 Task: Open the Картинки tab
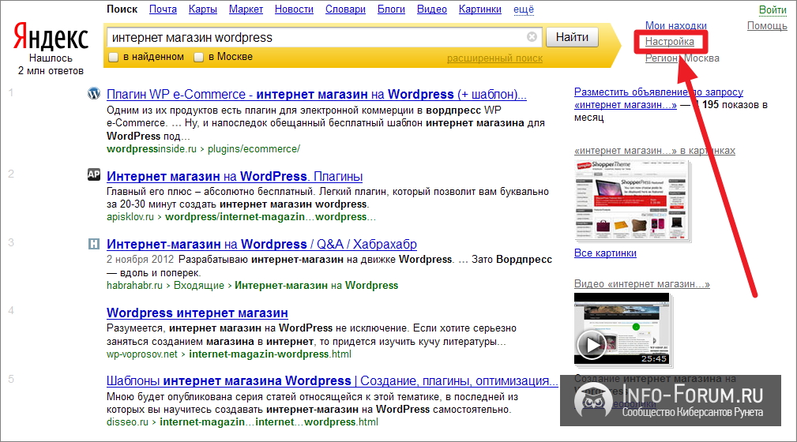(x=479, y=9)
